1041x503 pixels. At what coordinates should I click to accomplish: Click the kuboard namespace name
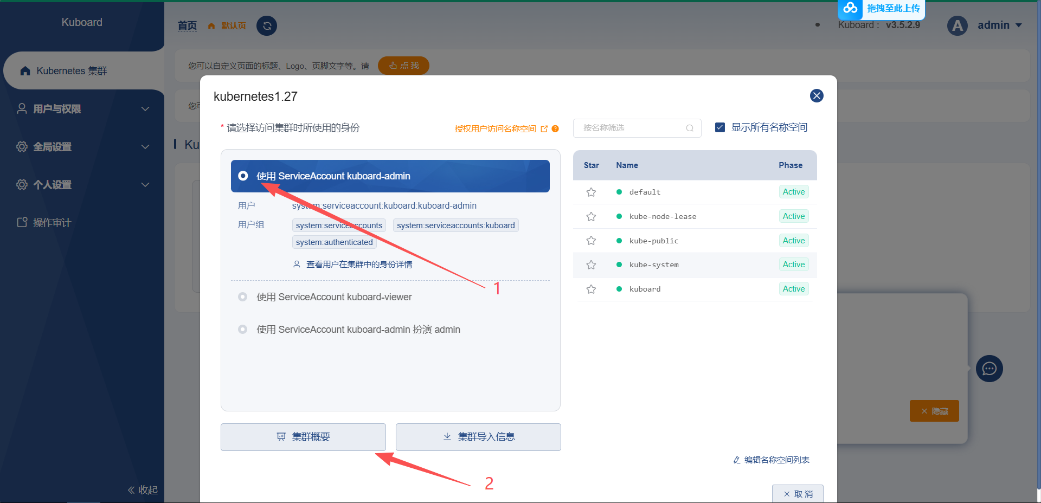[x=645, y=289]
